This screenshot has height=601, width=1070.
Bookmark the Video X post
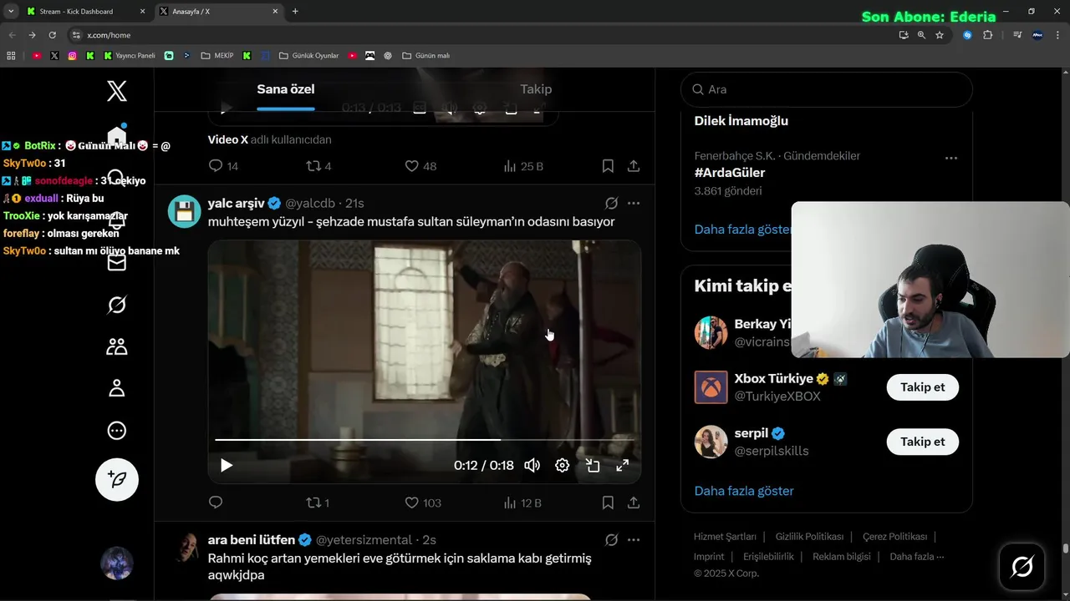[608, 166]
